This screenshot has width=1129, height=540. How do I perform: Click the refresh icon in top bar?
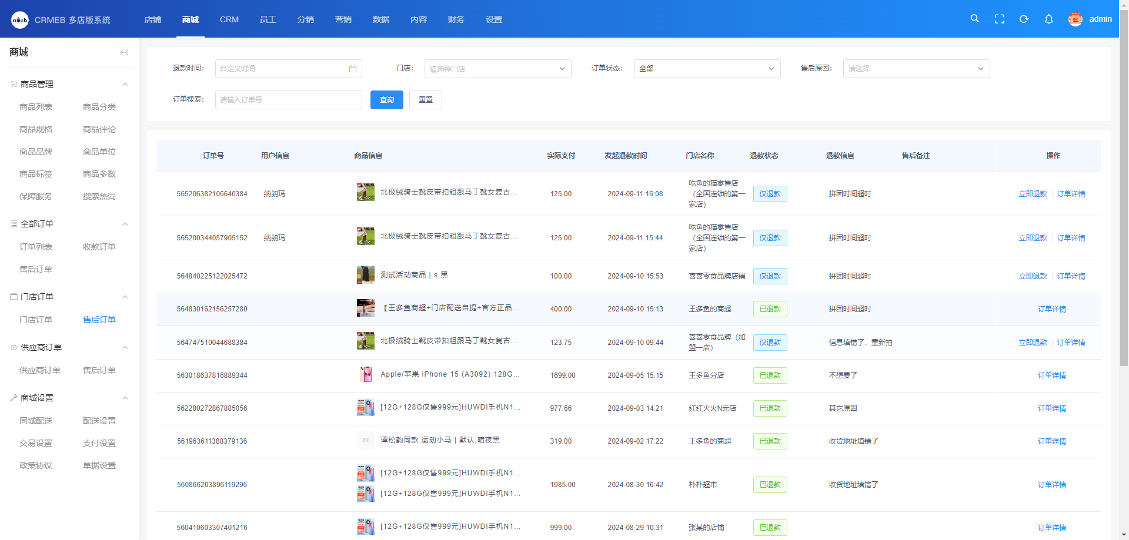pos(1024,19)
